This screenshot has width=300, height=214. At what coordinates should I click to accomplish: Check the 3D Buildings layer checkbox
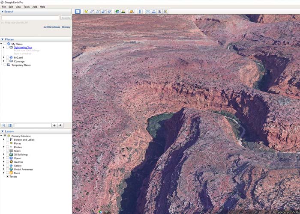(7, 155)
